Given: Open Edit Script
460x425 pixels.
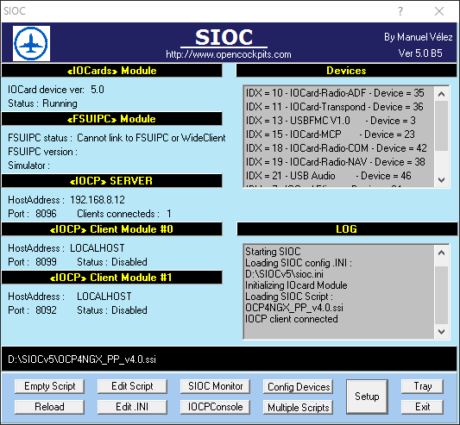Looking at the screenshot, I should coord(132,386).
